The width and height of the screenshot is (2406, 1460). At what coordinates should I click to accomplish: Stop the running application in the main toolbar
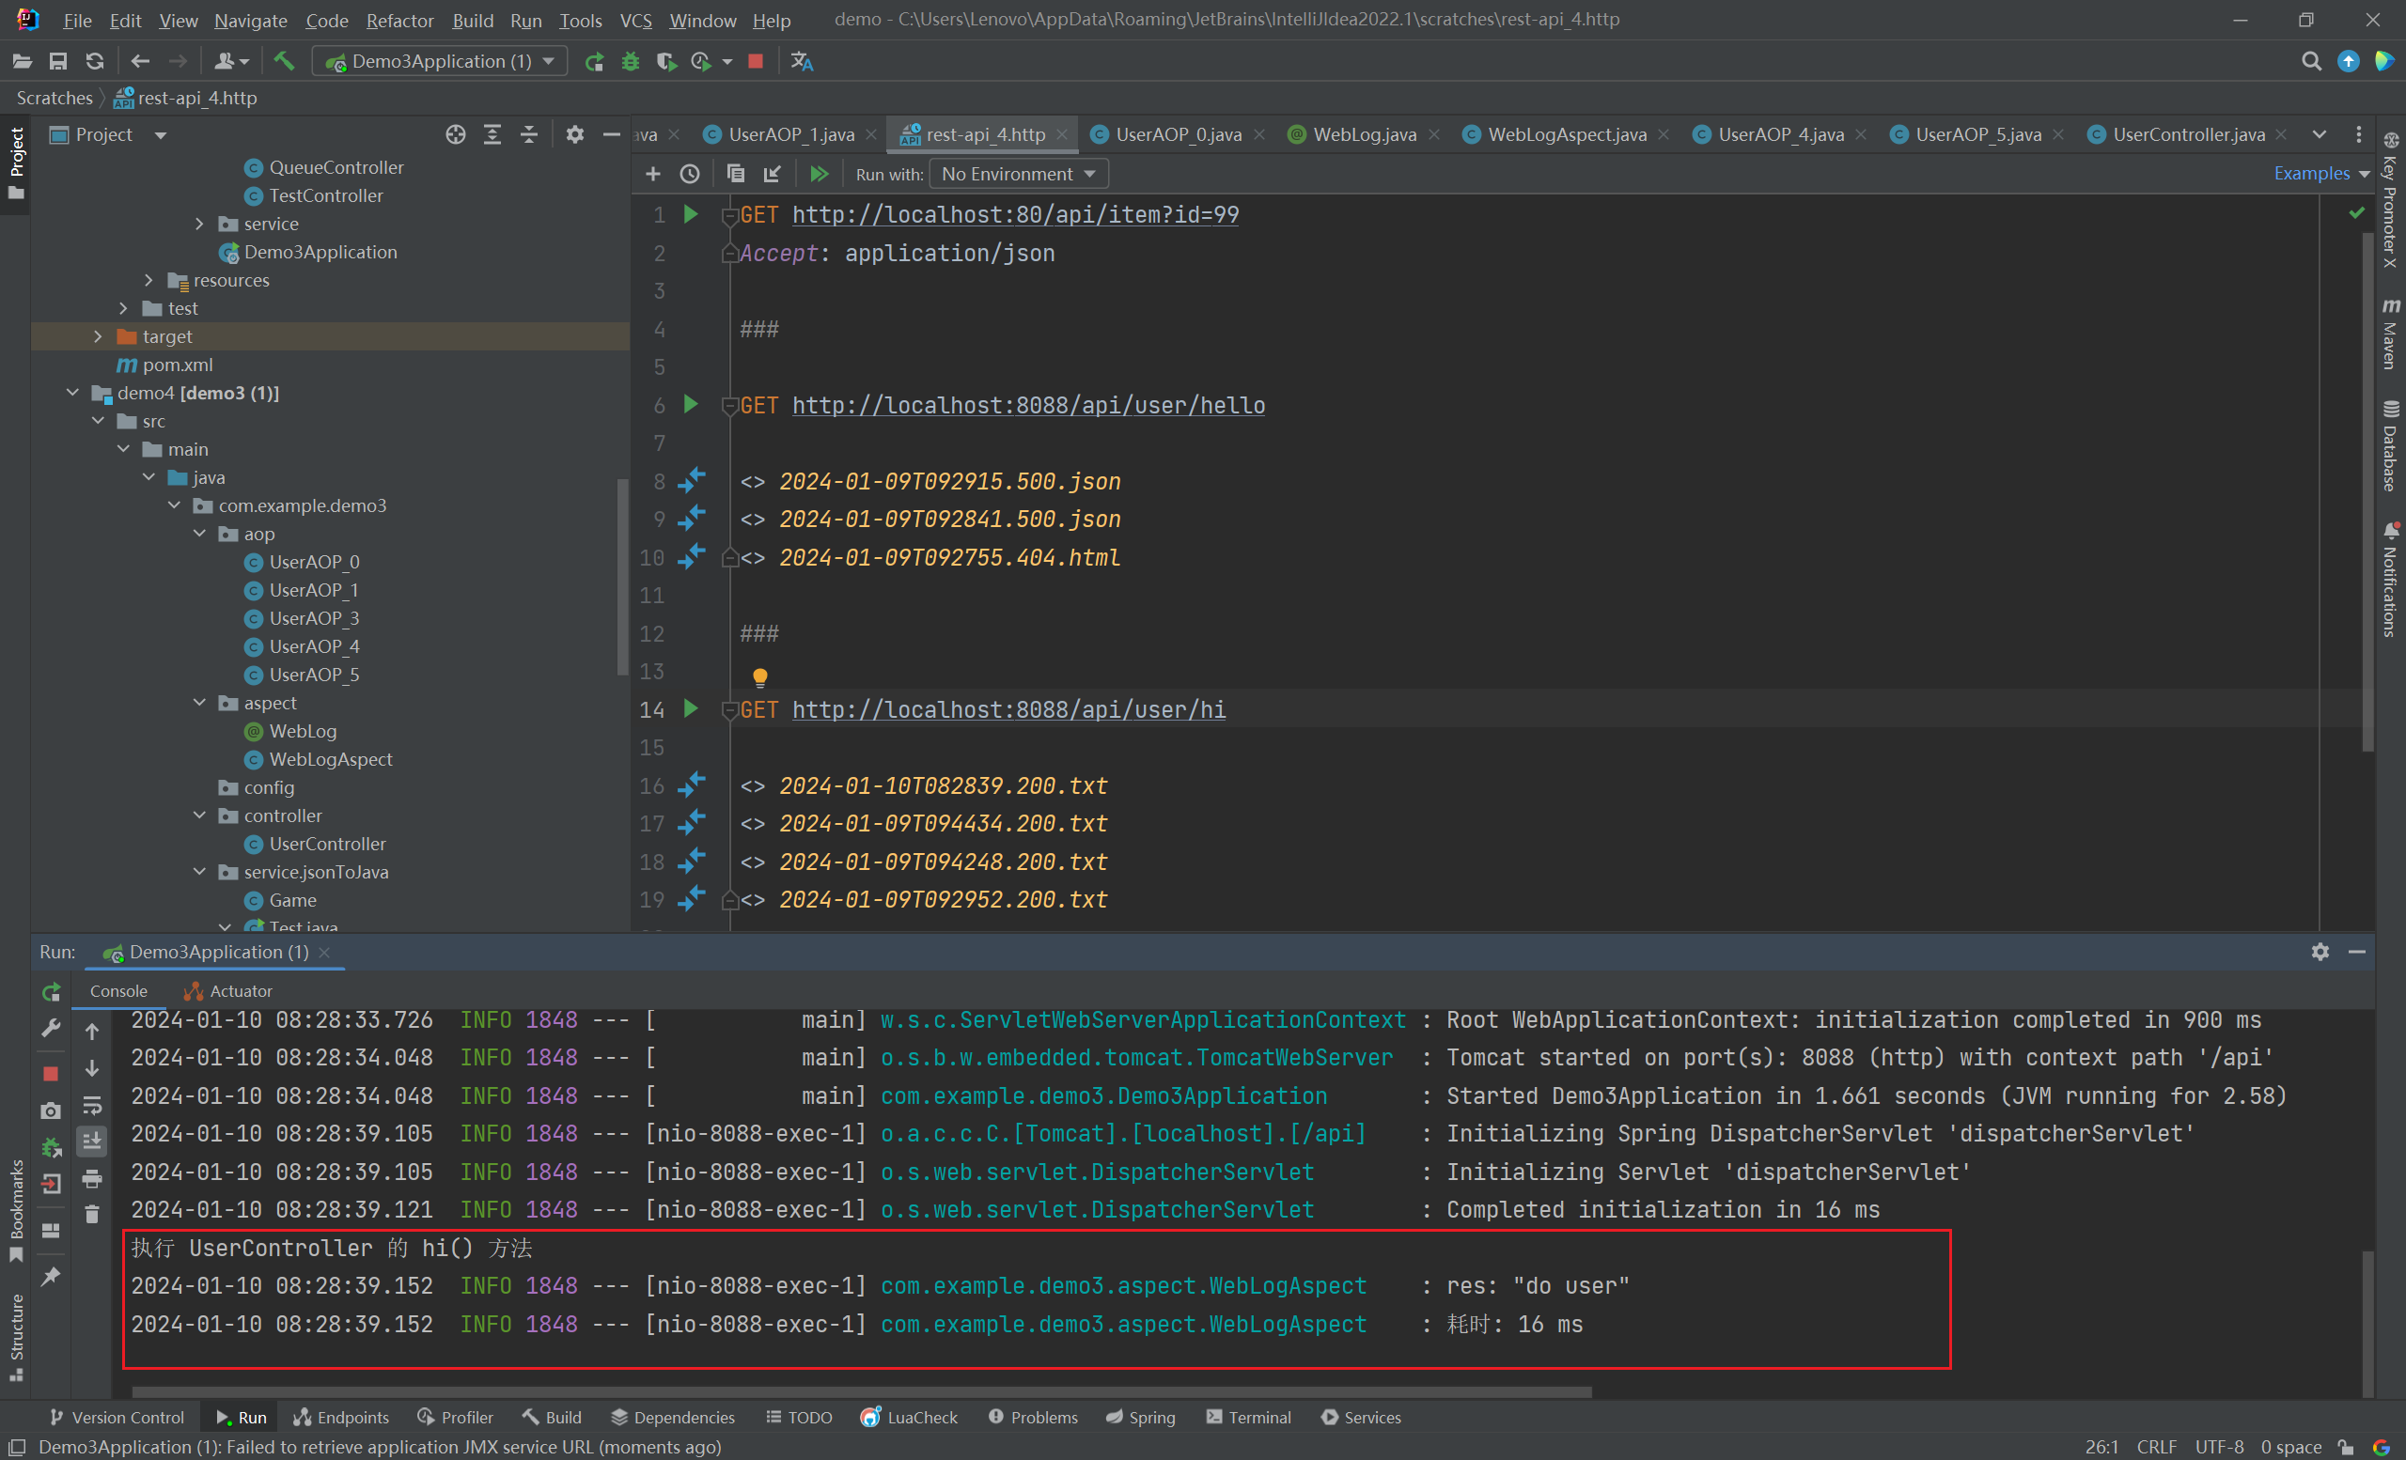tap(756, 61)
